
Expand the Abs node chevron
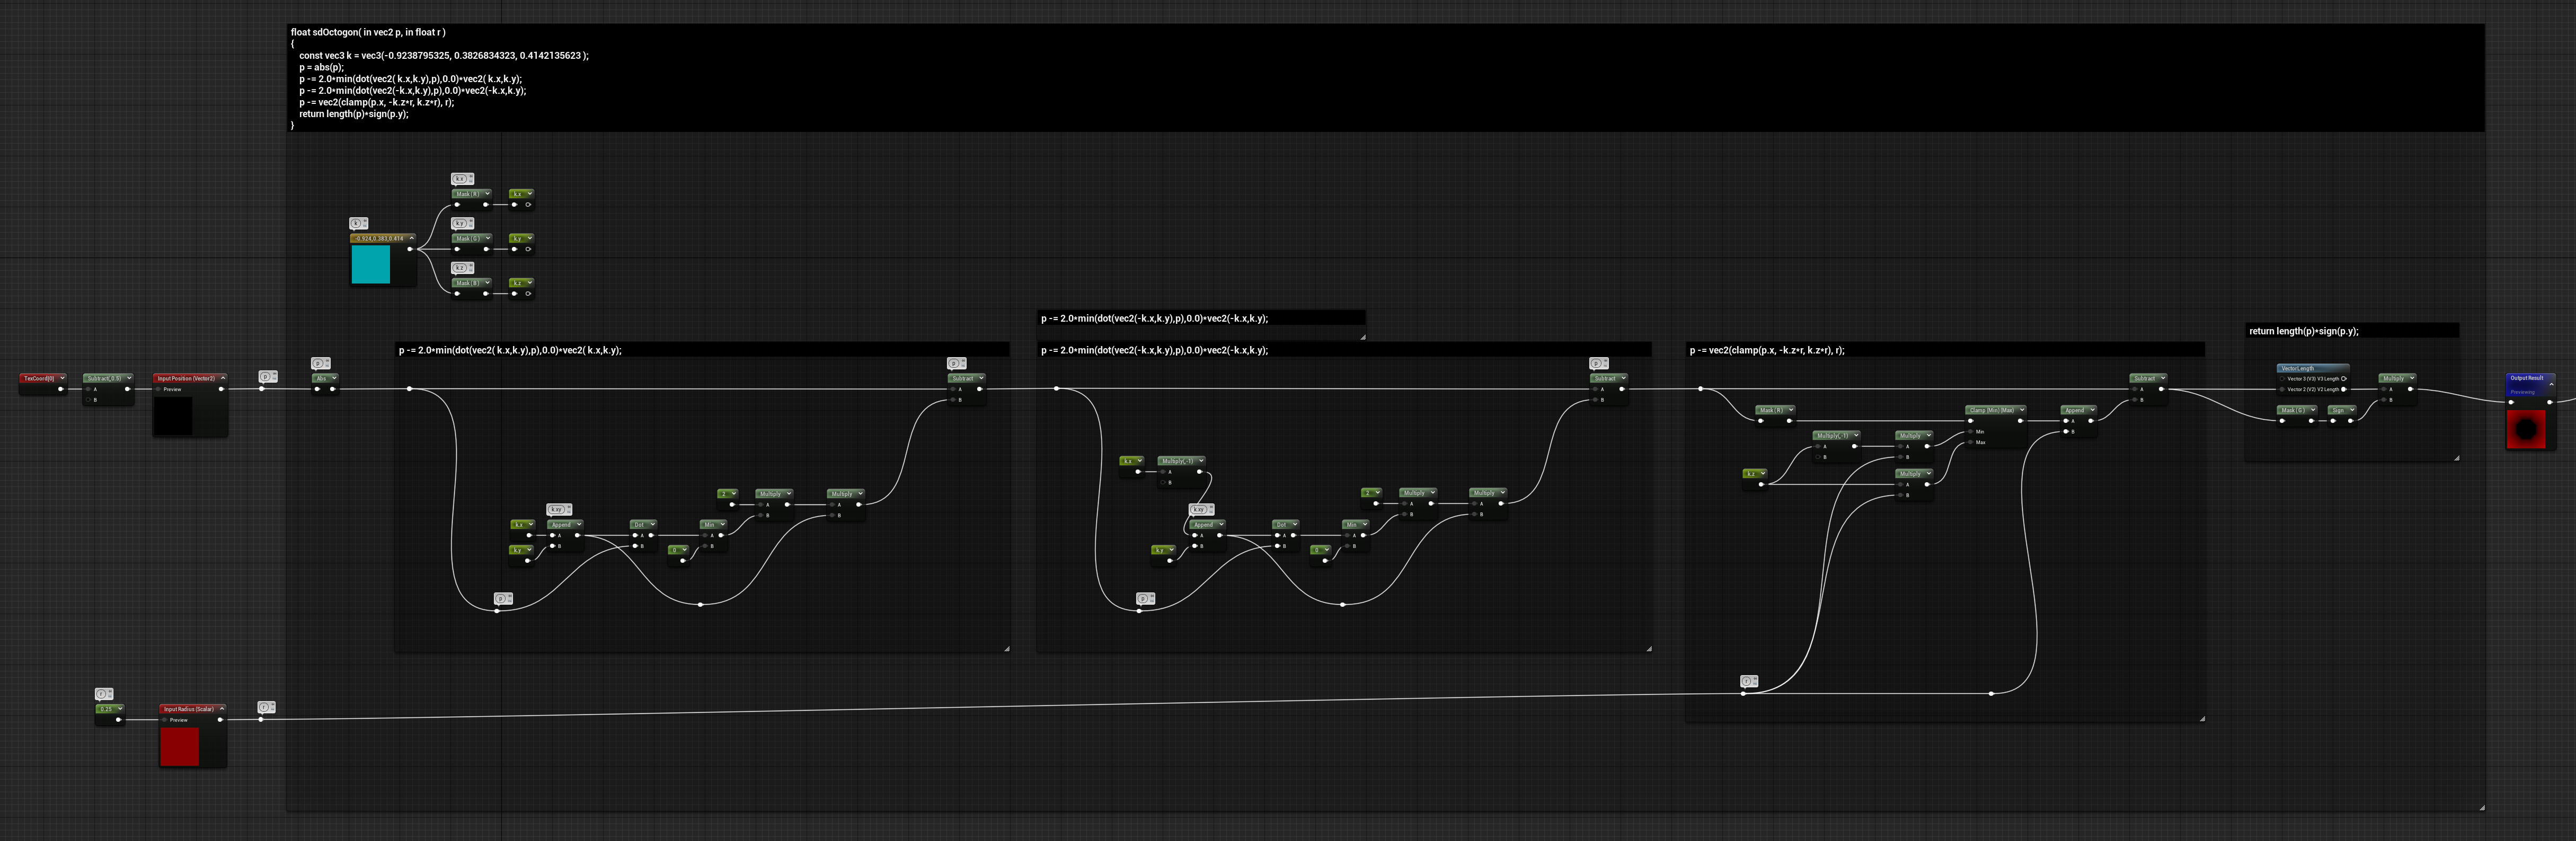pos(334,378)
